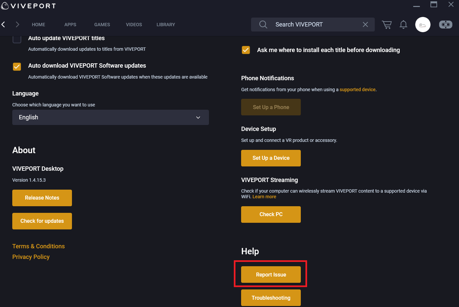Image resolution: width=459 pixels, height=307 pixels.
Task: Click the Device Setup heading
Action: tap(259, 129)
